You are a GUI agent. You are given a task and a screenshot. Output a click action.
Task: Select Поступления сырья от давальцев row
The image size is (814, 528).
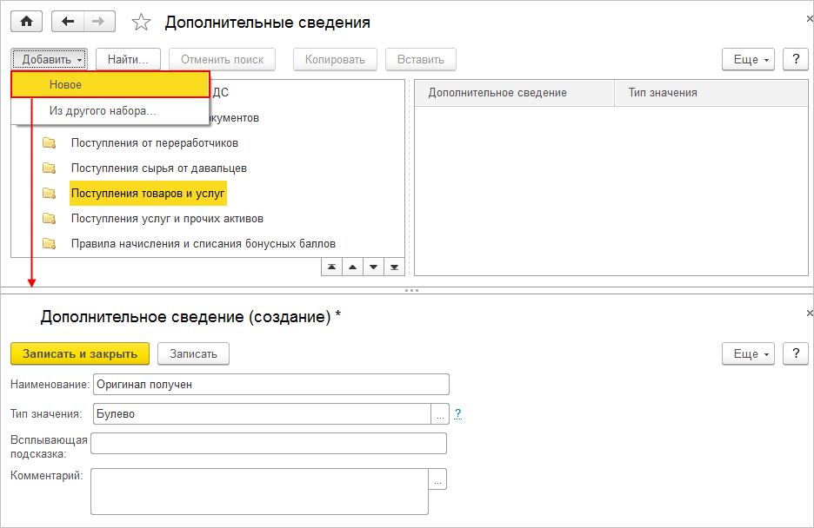click(159, 168)
